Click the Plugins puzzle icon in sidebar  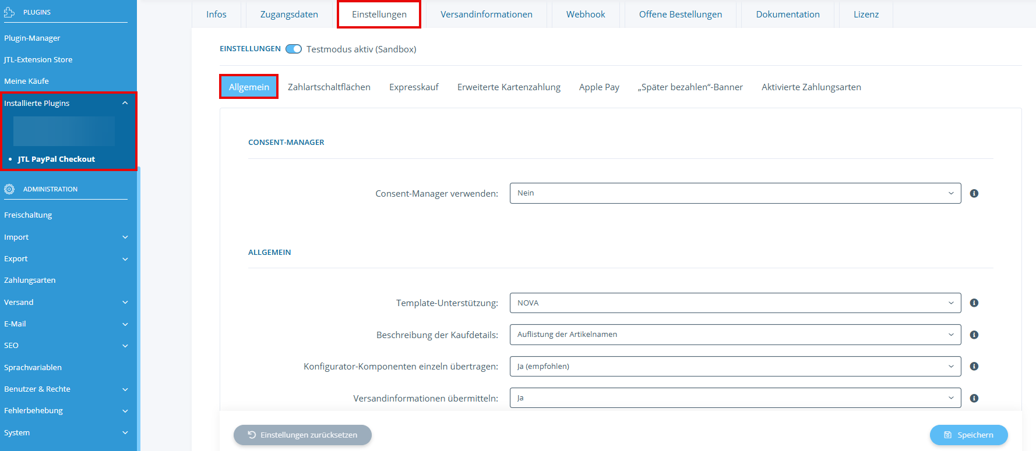9,12
